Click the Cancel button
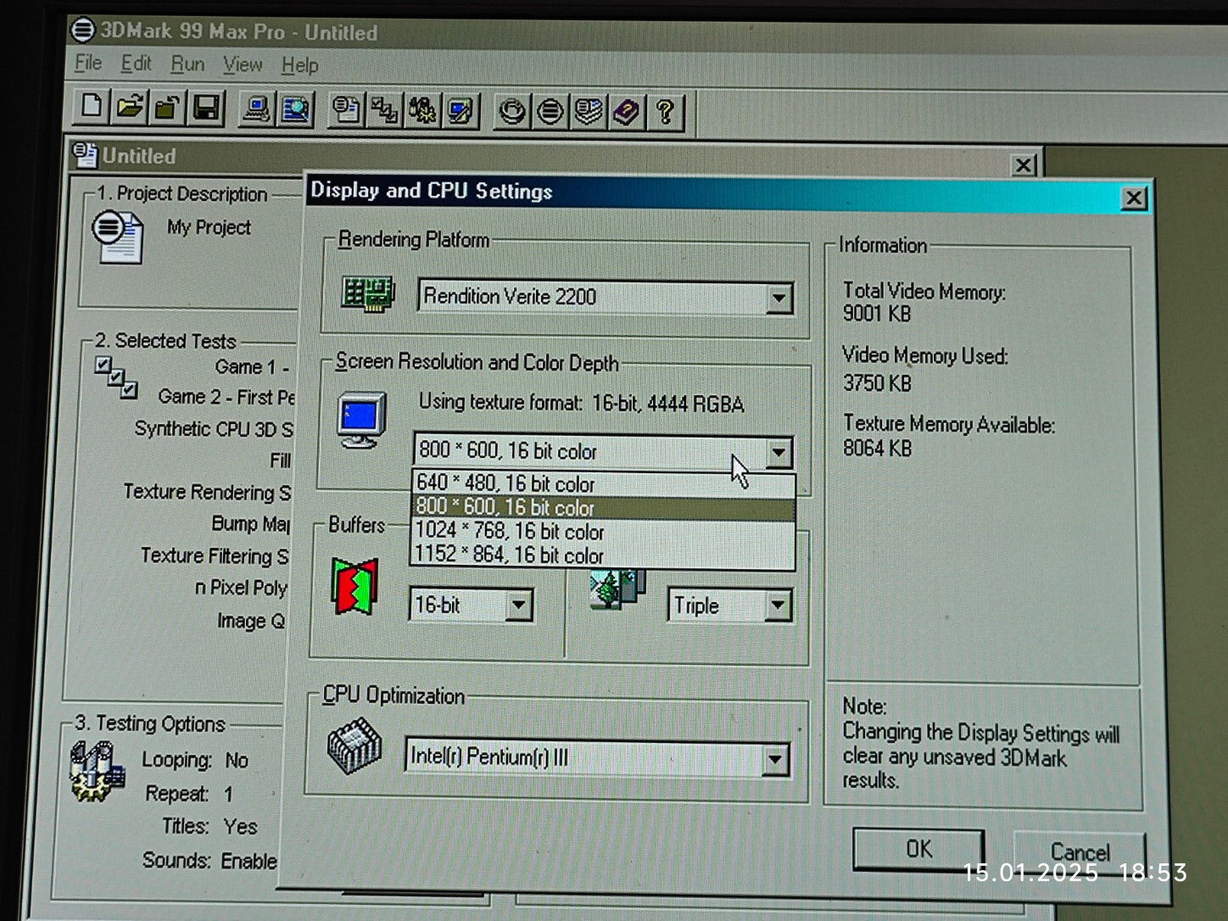The width and height of the screenshot is (1228, 921). pyautogui.click(x=1079, y=851)
